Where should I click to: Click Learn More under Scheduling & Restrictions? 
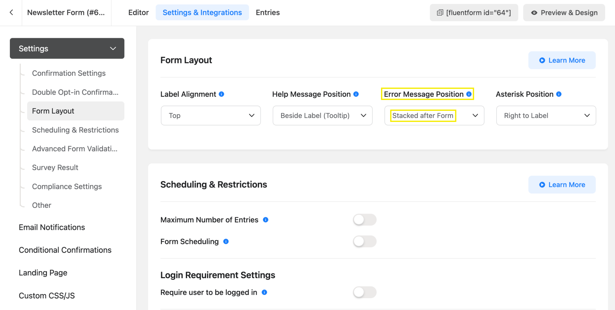click(562, 184)
